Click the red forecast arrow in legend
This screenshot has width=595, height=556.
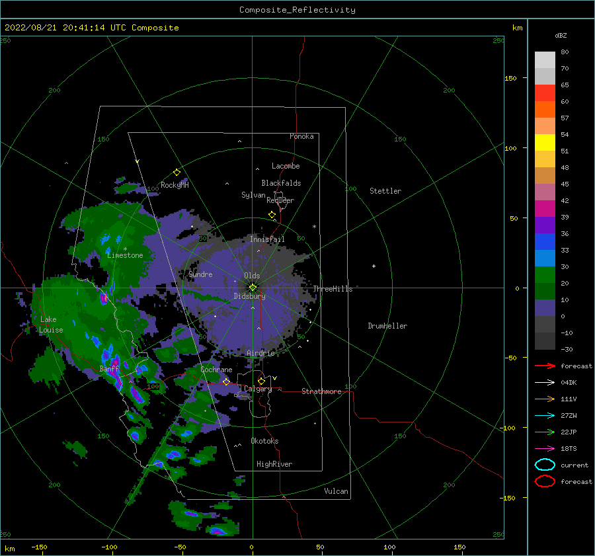[x=545, y=366]
